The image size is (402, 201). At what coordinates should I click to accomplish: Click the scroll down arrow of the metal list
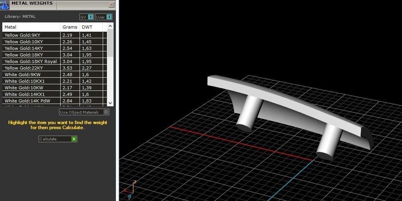pyautogui.click(x=110, y=103)
